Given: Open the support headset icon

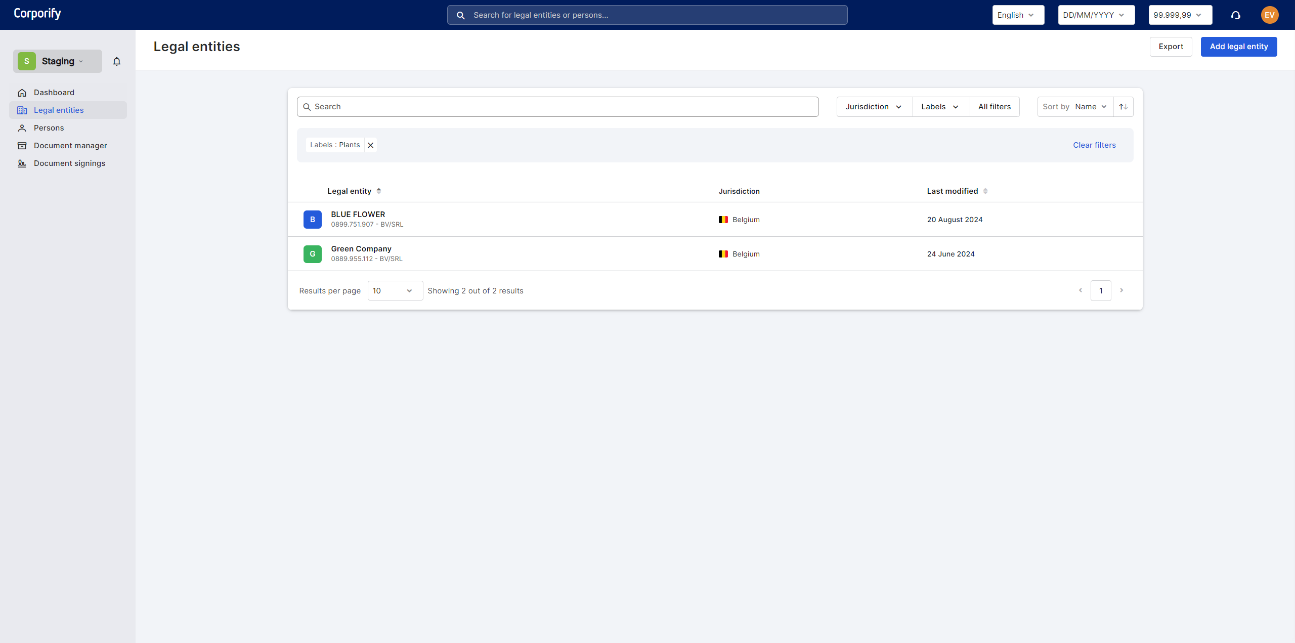Looking at the screenshot, I should (x=1235, y=15).
